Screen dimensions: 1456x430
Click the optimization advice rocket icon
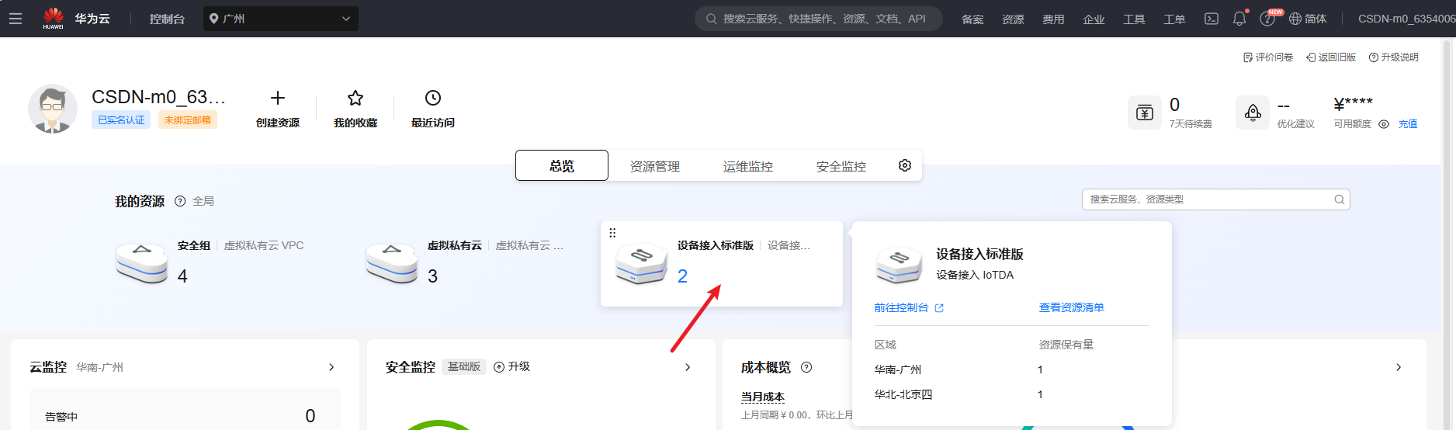point(1253,113)
